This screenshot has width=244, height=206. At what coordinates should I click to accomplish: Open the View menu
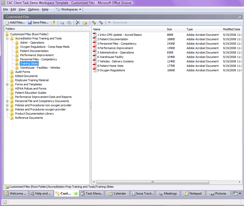click(x=22, y=9)
